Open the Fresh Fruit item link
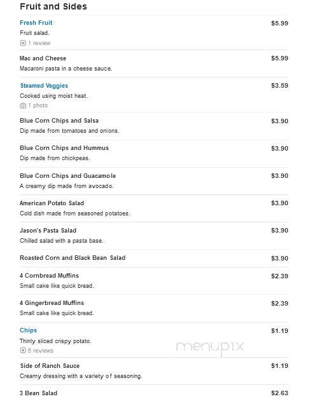The image size is (324, 399). click(36, 23)
